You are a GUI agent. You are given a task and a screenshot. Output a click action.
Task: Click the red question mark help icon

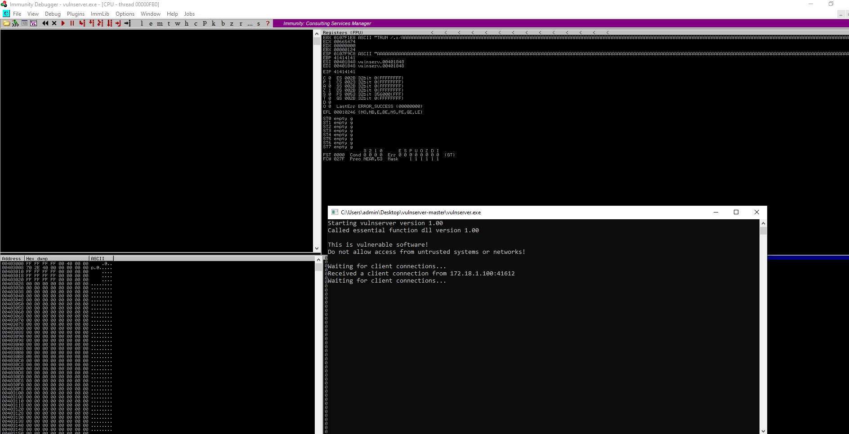268,23
